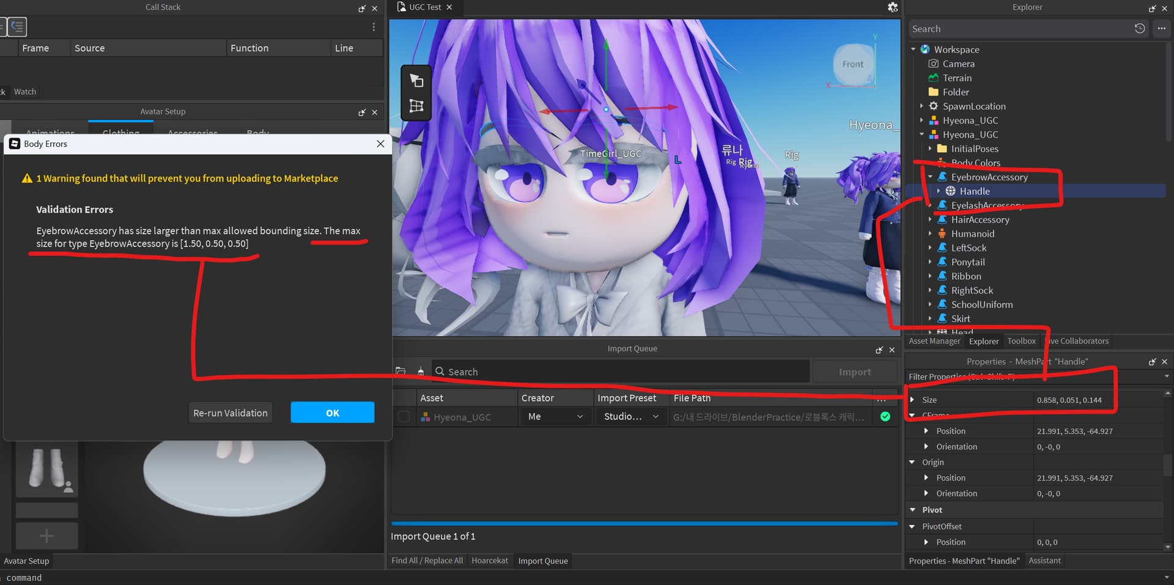The width and height of the screenshot is (1174, 585).
Task: Click the Front face of view cube
Action: [853, 64]
